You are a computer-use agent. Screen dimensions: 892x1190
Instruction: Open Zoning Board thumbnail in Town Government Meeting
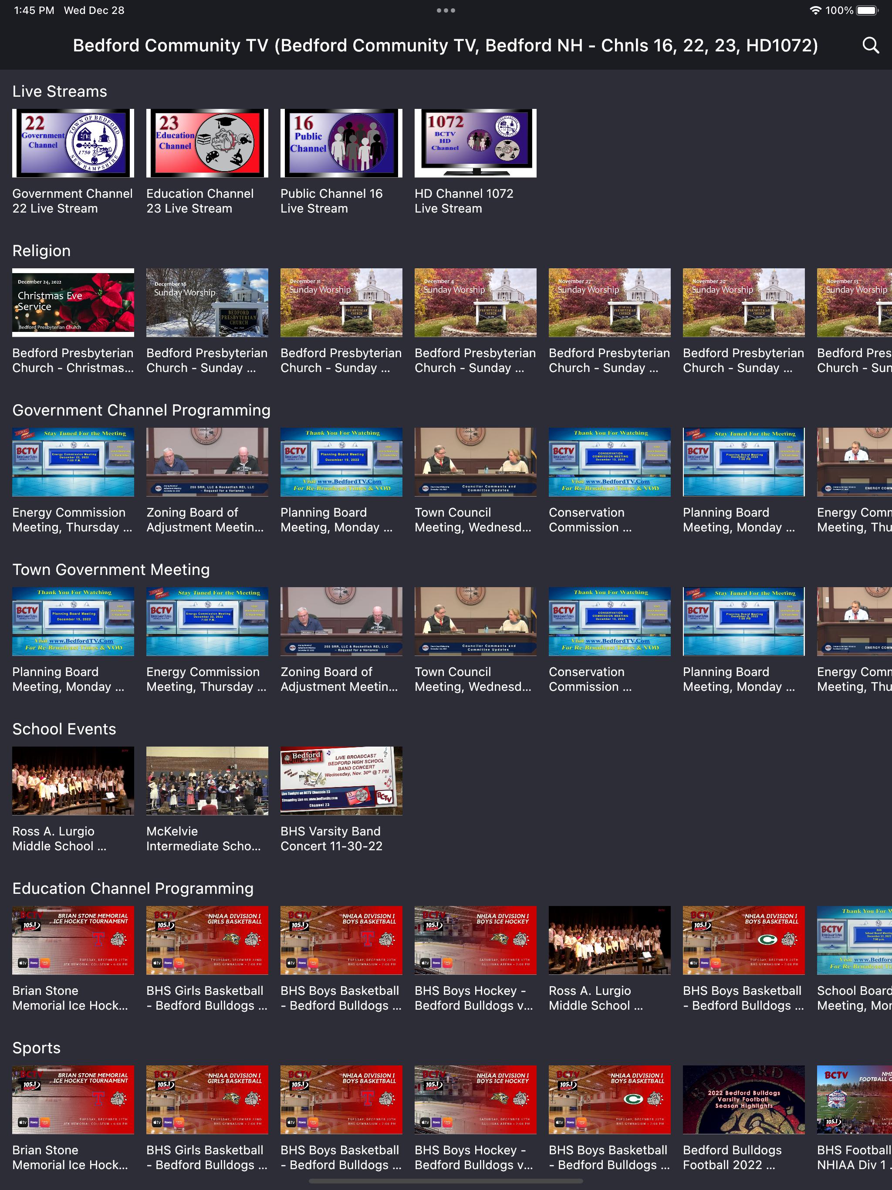point(341,622)
